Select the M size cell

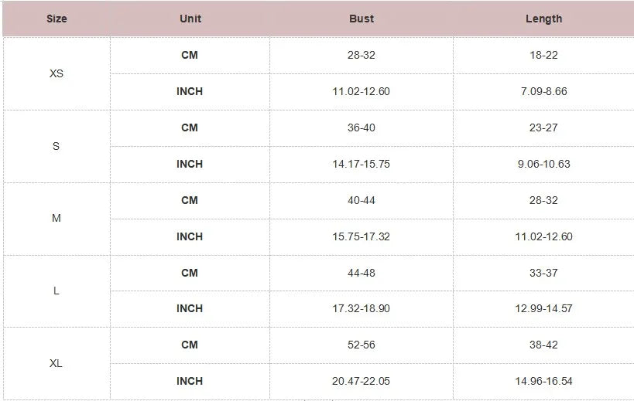pos(57,218)
